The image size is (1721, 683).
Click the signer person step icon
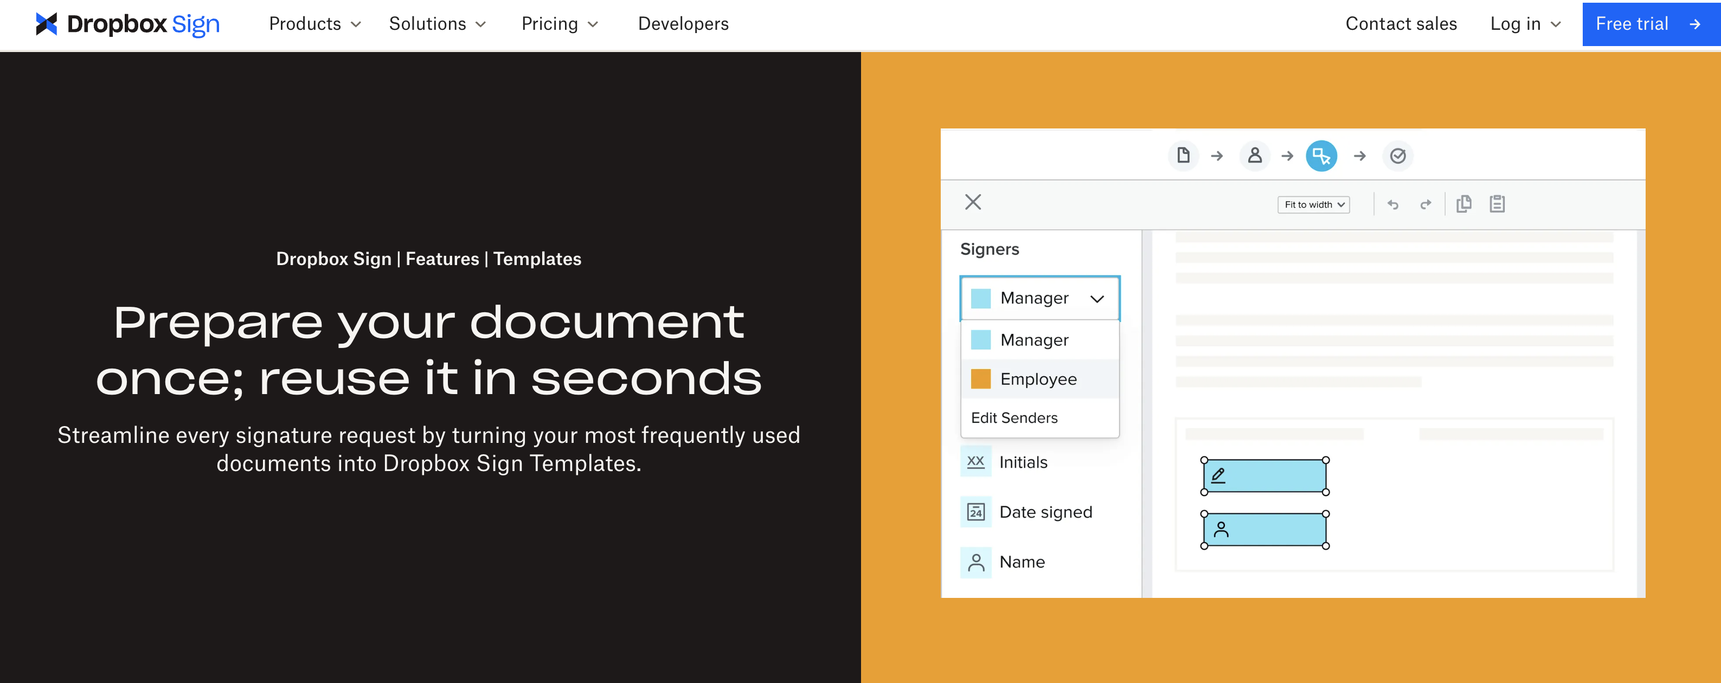(1255, 156)
